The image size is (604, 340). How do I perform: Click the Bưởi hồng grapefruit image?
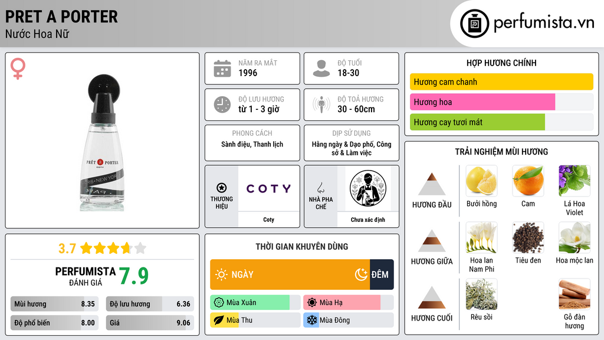481,181
